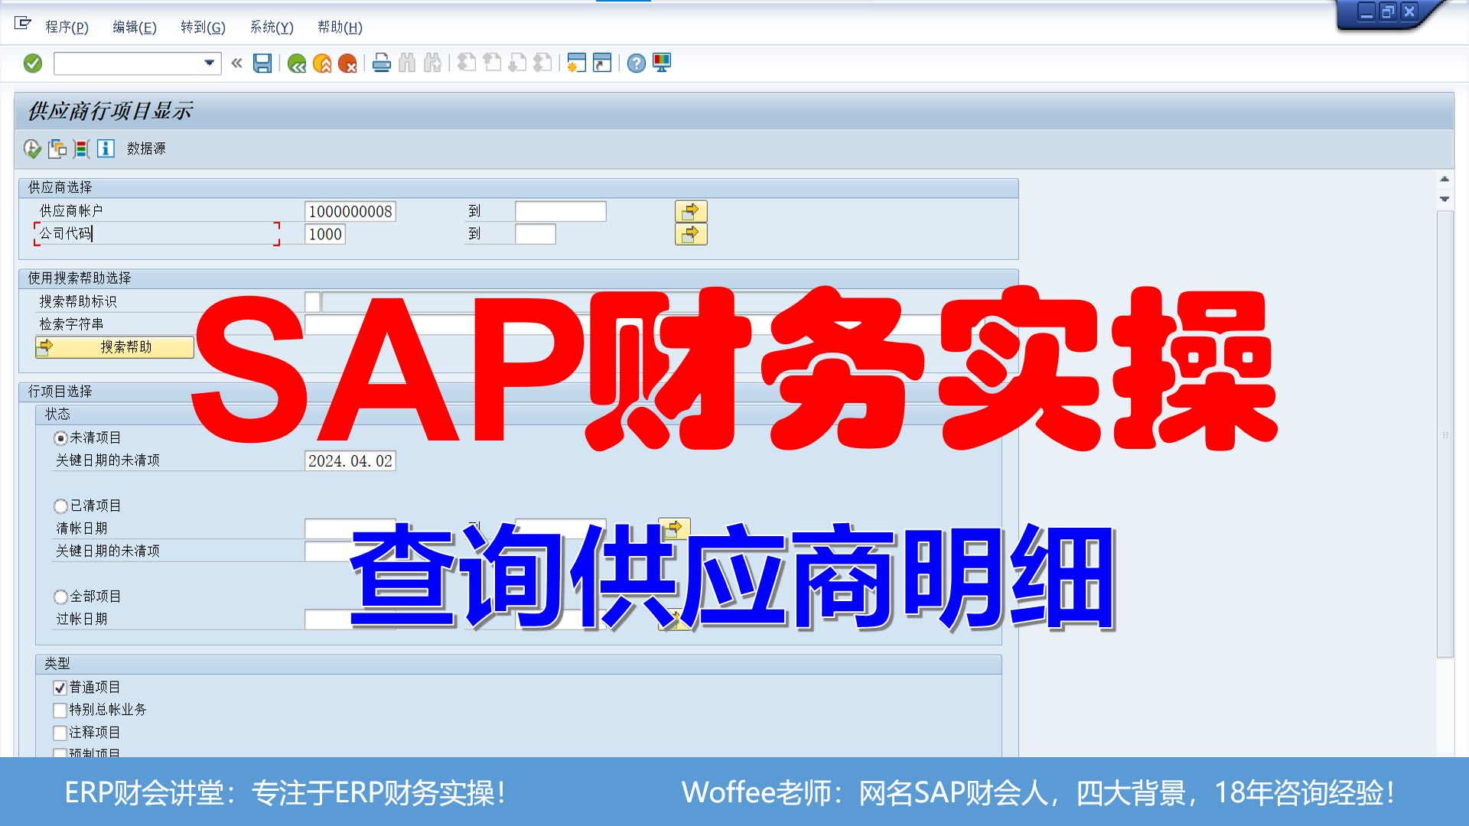Click the Generate Shortcut icon
This screenshot has height=826, width=1469.
pyautogui.click(x=602, y=63)
